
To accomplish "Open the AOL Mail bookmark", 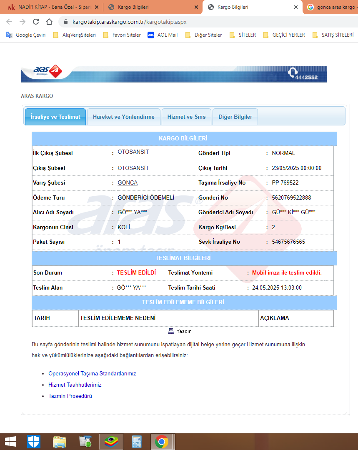I will [163, 35].
